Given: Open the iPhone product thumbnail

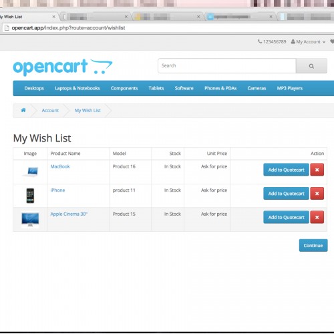Looking at the screenshot, I should pos(30,196).
